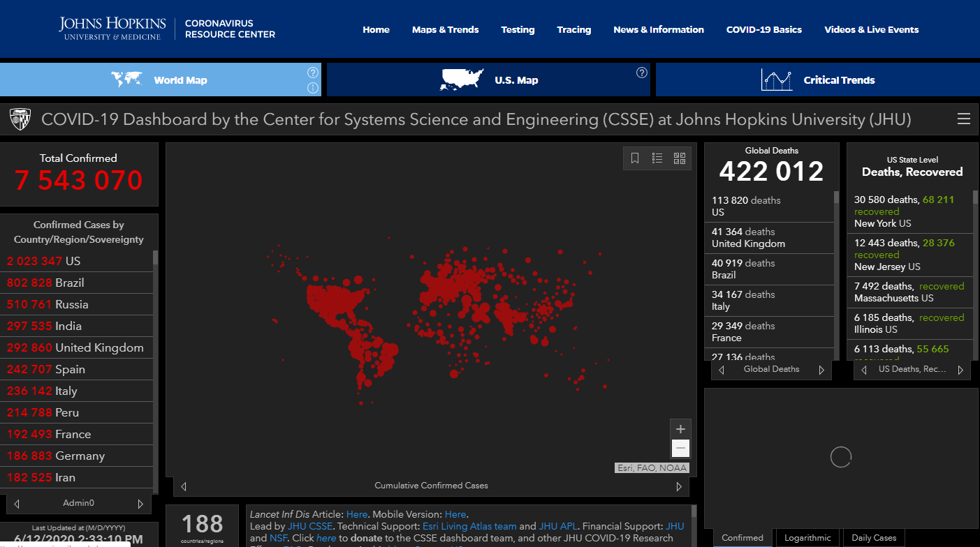Zoom out of the map with minus
The width and height of the screenshot is (980, 547).
pos(680,448)
